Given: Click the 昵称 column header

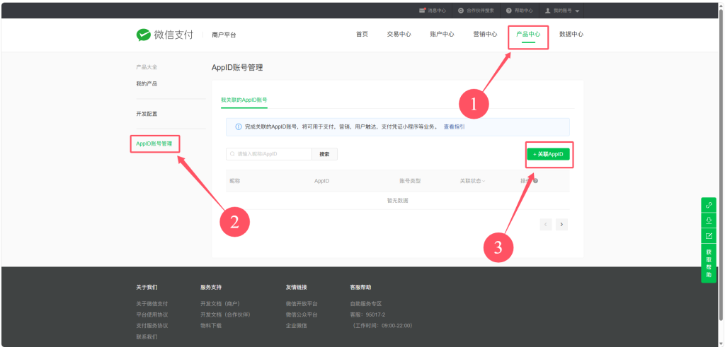Looking at the screenshot, I should pos(235,181).
